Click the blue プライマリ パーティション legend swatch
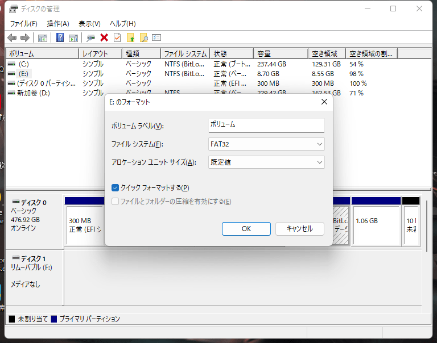 pos(54,319)
